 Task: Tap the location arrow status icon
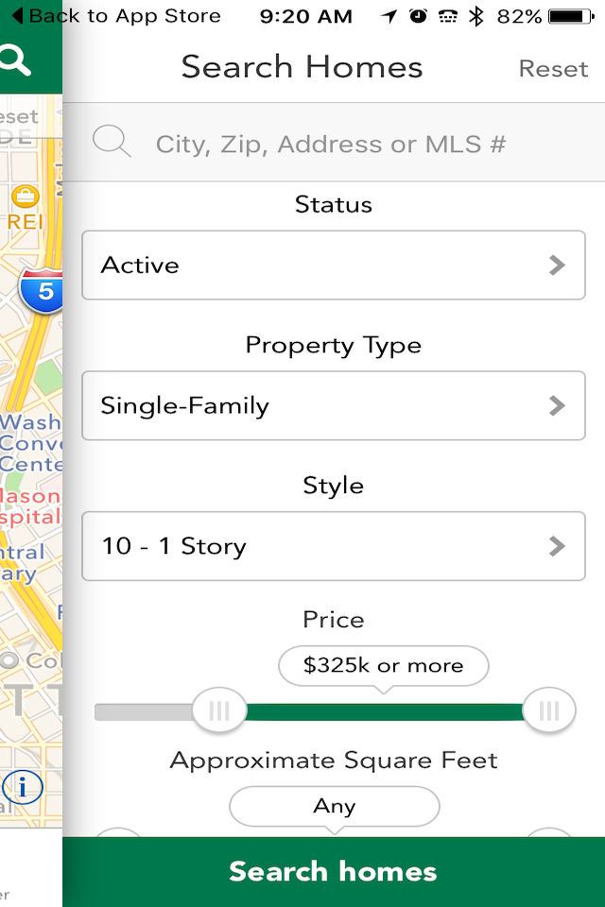[x=389, y=16]
